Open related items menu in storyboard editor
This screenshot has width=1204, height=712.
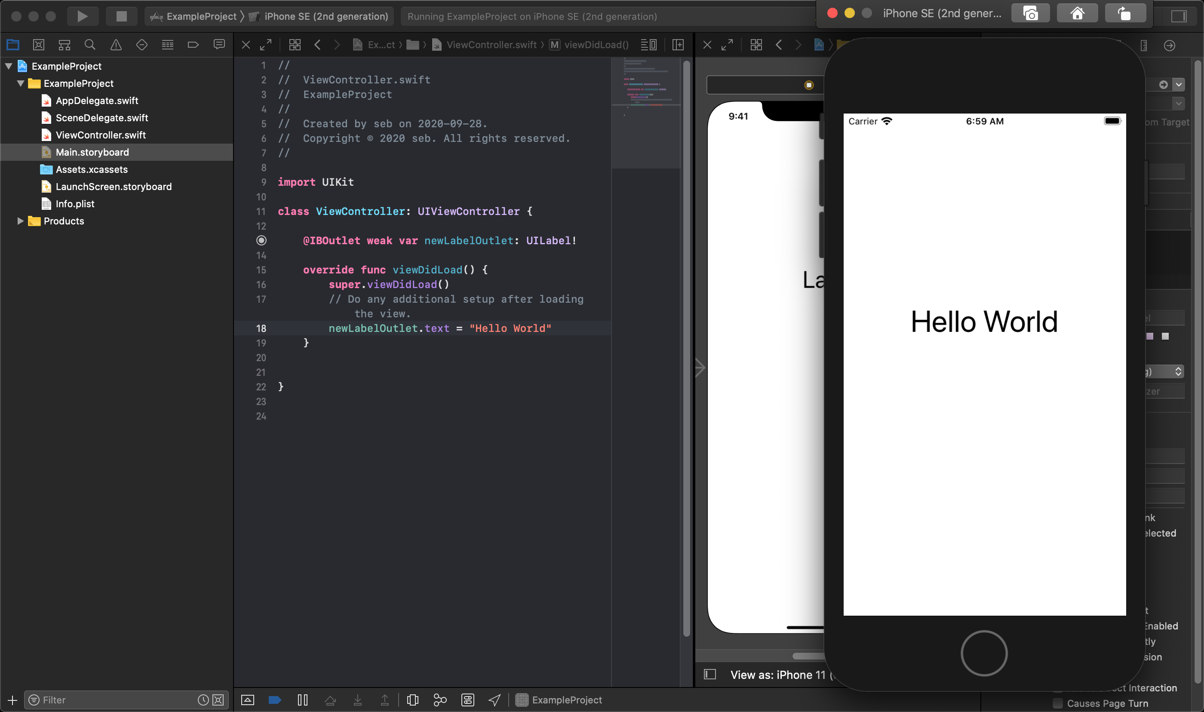click(x=756, y=45)
